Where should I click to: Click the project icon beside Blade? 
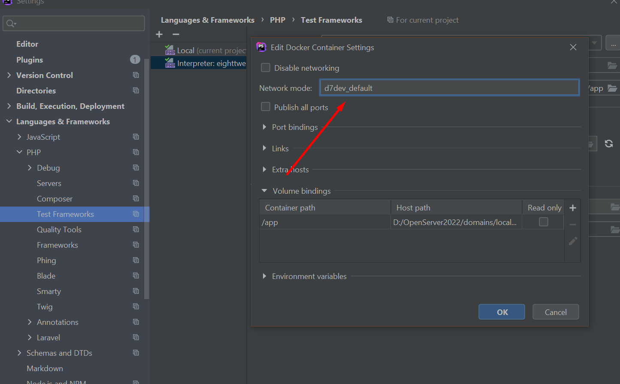136,276
